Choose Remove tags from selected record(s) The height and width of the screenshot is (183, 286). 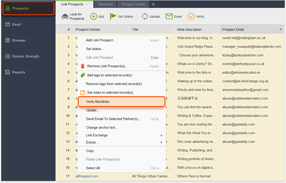coord(122,84)
